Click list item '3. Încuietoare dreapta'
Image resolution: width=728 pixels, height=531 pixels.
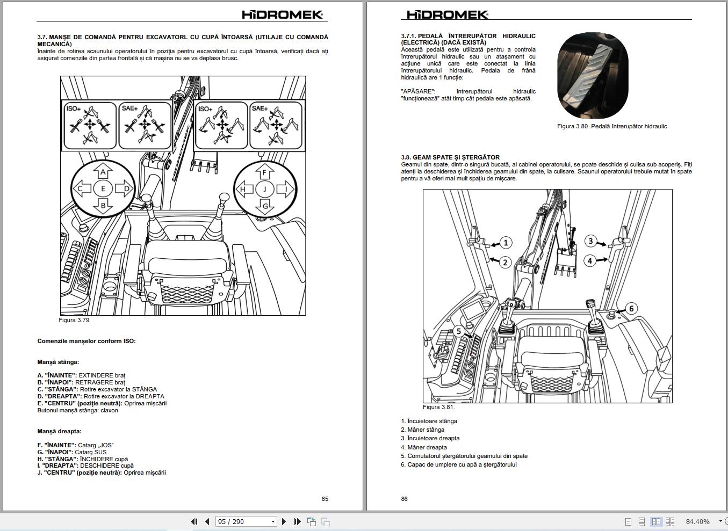click(430, 438)
